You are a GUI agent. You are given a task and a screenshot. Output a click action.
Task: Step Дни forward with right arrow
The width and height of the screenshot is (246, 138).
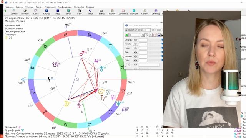(x=137, y=52)
